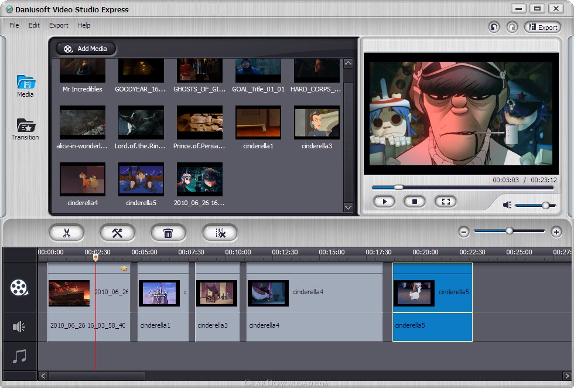Click the playhead marker on timeline ruler
Viewport: 574px width, 388px height.
(95, 257)
